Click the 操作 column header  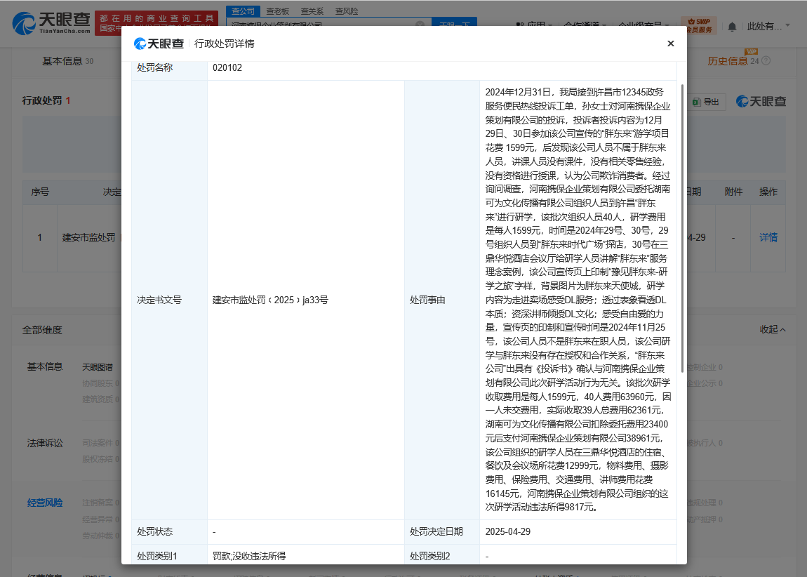pyautogui.click(x=768, y=192)
